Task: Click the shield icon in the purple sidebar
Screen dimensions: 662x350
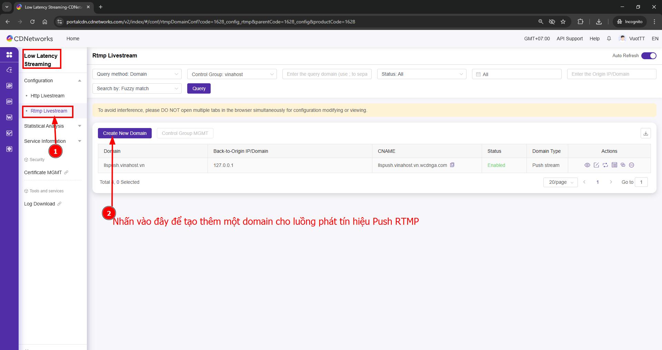Action: pos(9,149)
